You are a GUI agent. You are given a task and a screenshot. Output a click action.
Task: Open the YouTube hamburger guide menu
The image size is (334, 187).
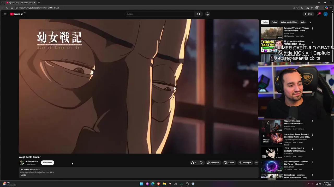tap(5, 14)
